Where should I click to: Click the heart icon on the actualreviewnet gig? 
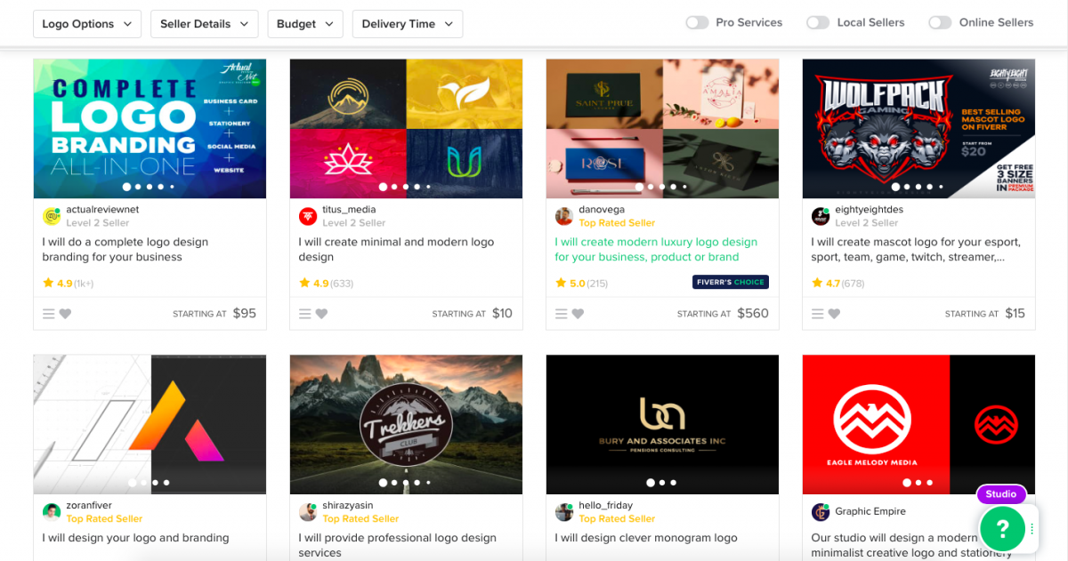tap(65, 314)
